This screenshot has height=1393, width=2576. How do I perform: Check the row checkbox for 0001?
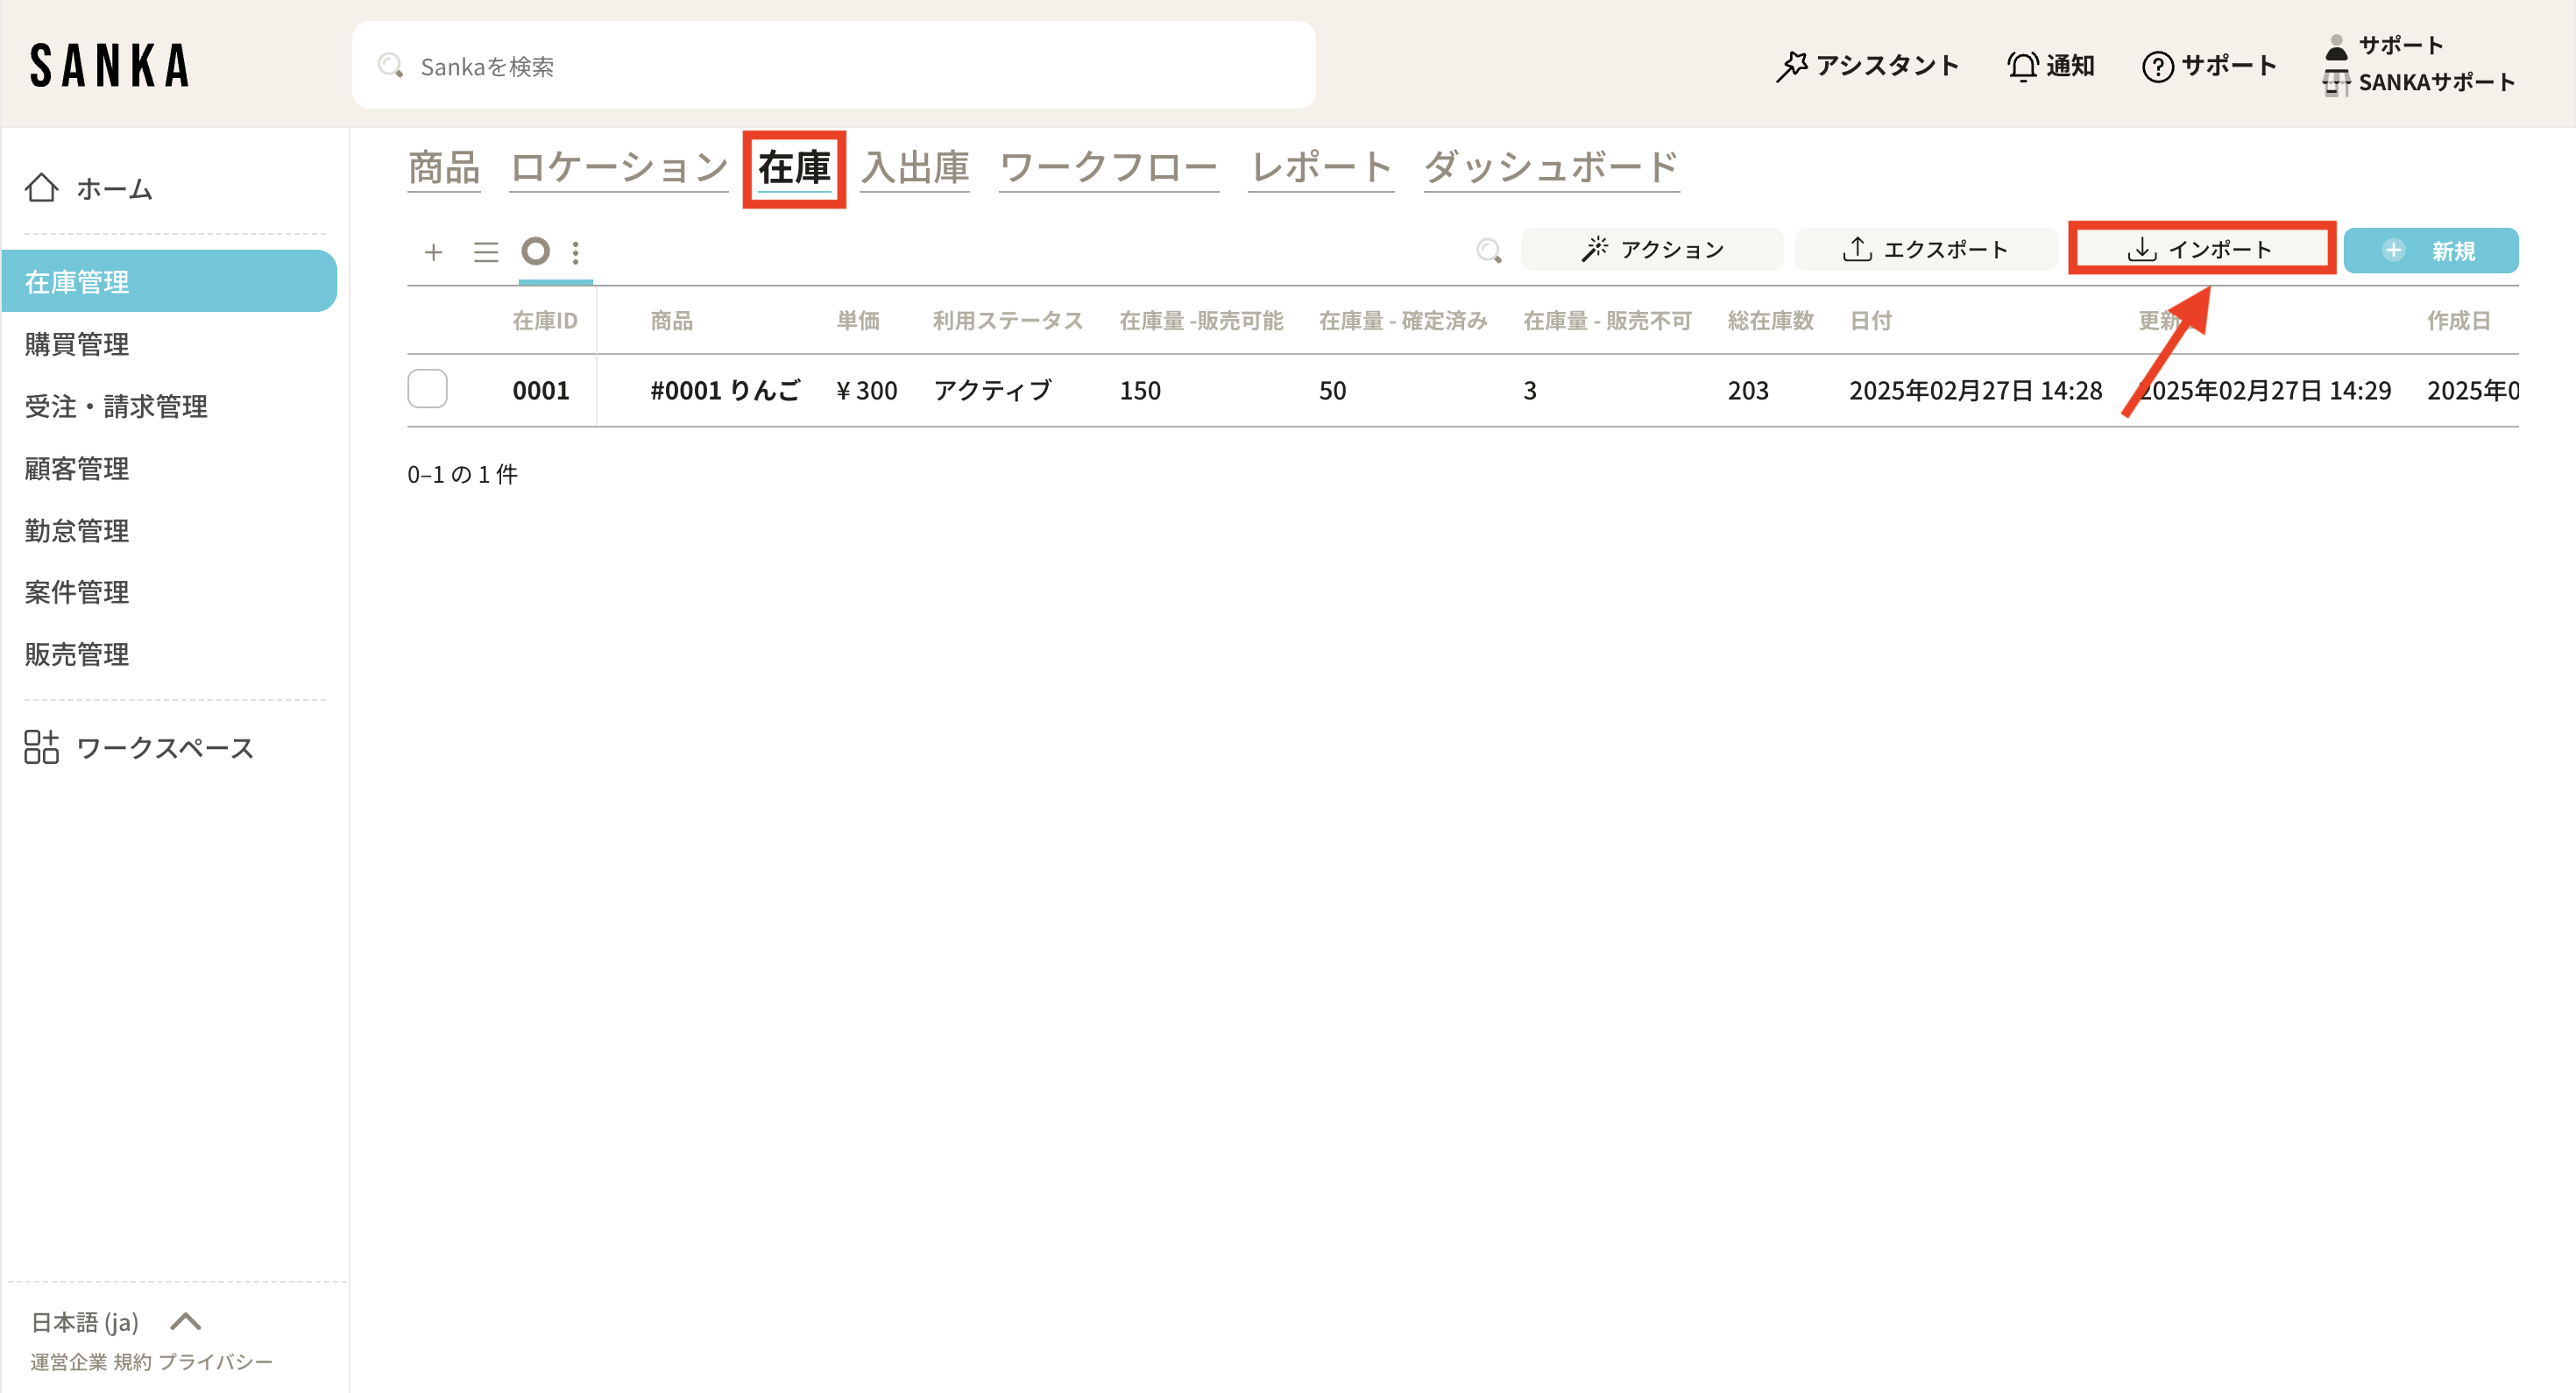(428, 389)
